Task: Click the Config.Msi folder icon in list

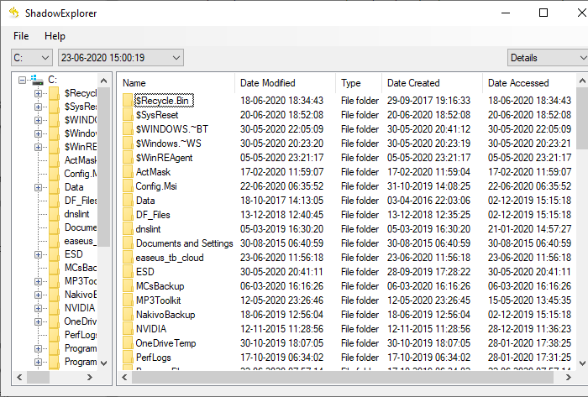Action: tap(128, 186)
